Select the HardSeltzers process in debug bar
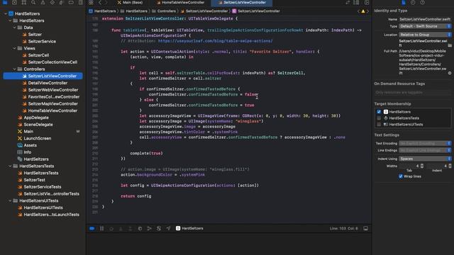 [189, 228]
